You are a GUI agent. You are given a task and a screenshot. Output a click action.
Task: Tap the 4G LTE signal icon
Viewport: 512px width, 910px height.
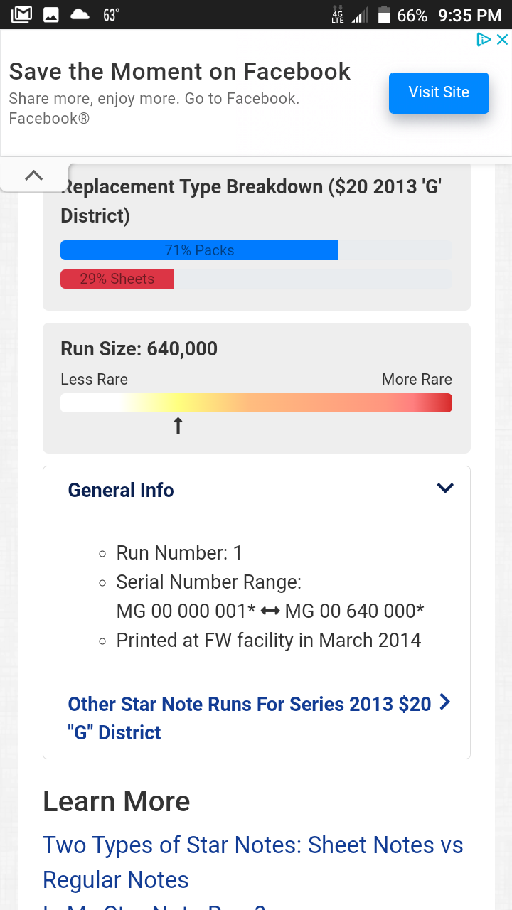pos(338,15)
